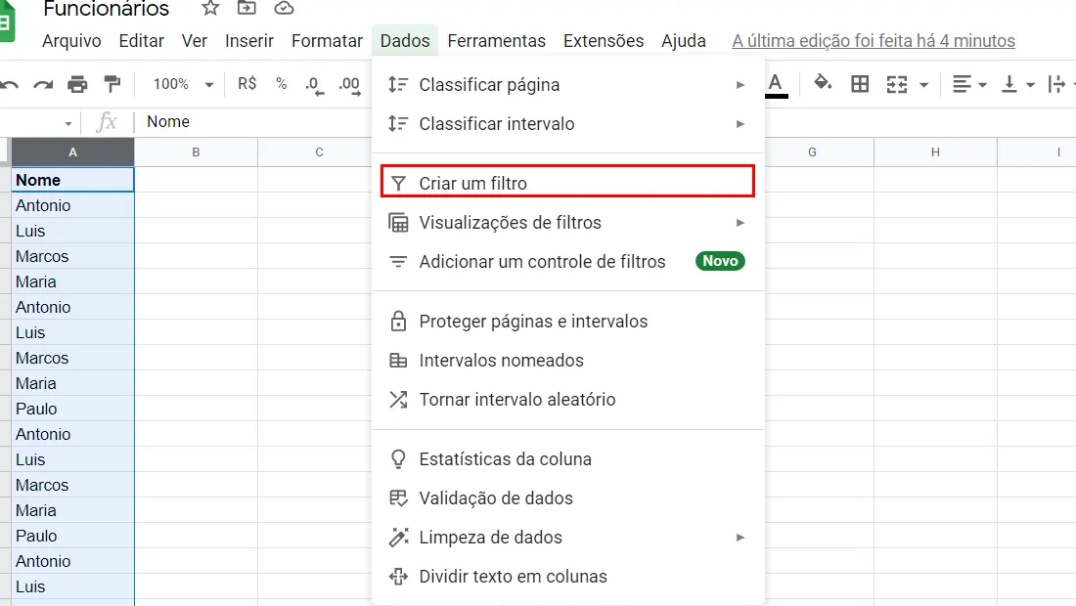Click the redo arrow icon
This screenshot has height=606, width=1076.
[43, 84]
